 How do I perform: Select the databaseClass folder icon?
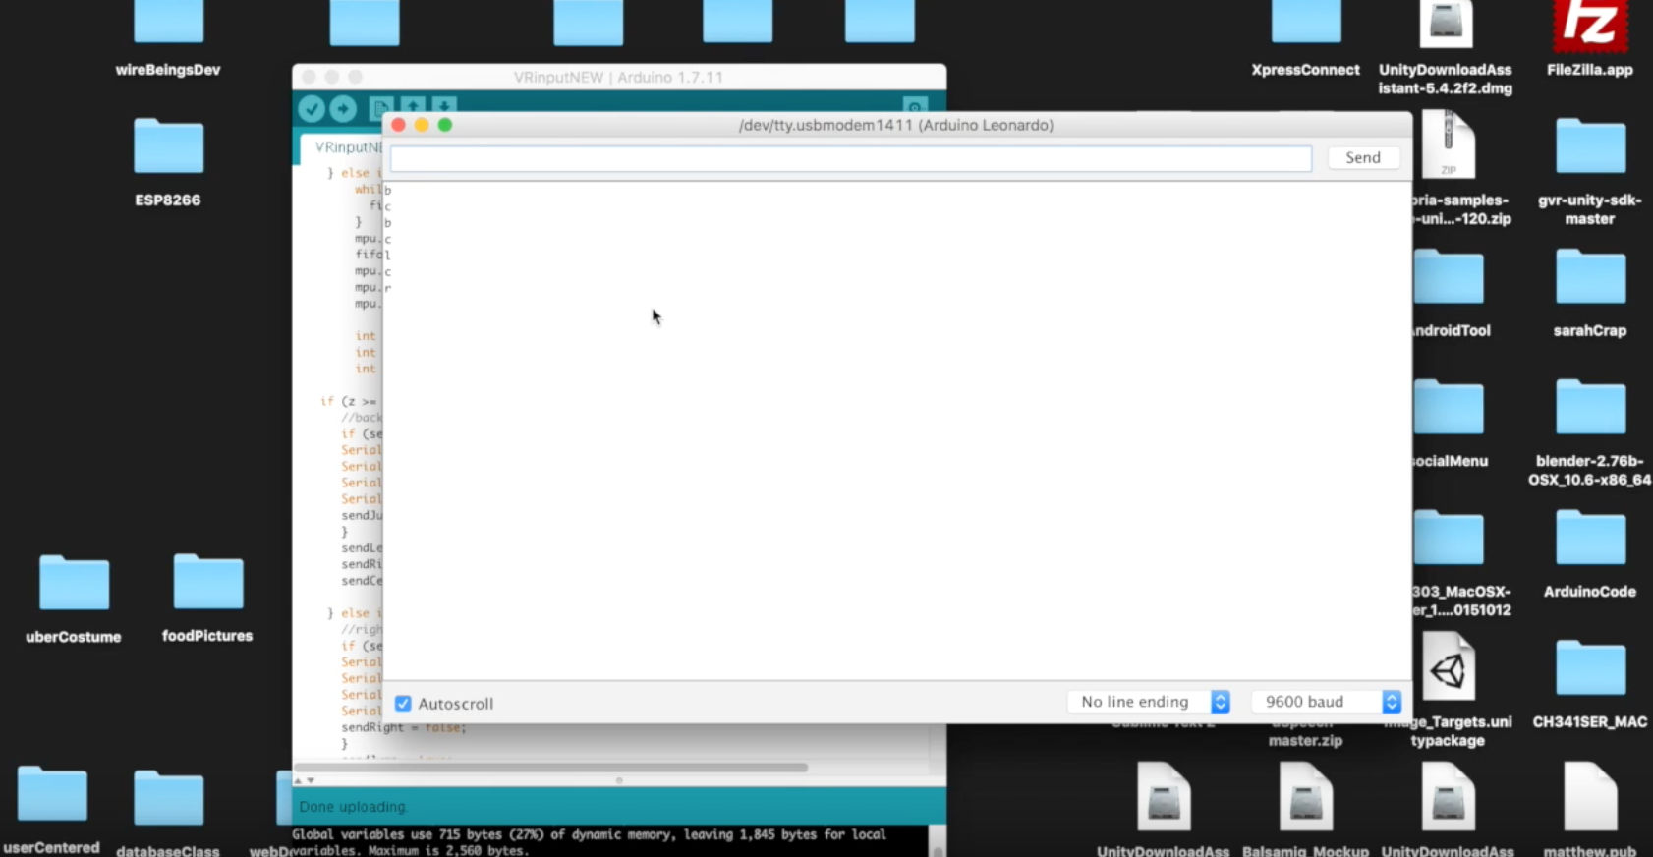[168, 798]
